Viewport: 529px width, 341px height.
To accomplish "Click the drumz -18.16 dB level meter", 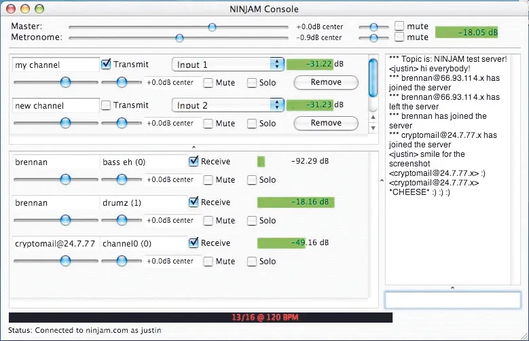I will click(x=296, y=202).
